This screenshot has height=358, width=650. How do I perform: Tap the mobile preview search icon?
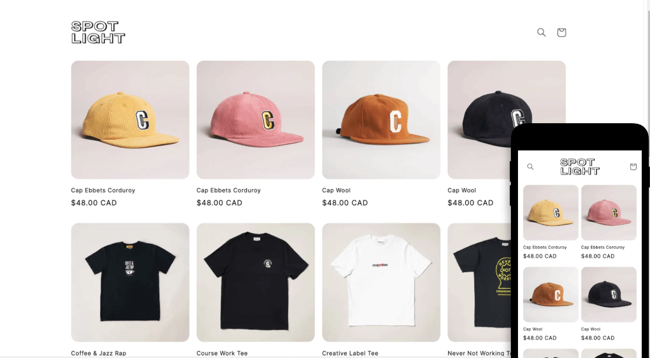(530, 166)
